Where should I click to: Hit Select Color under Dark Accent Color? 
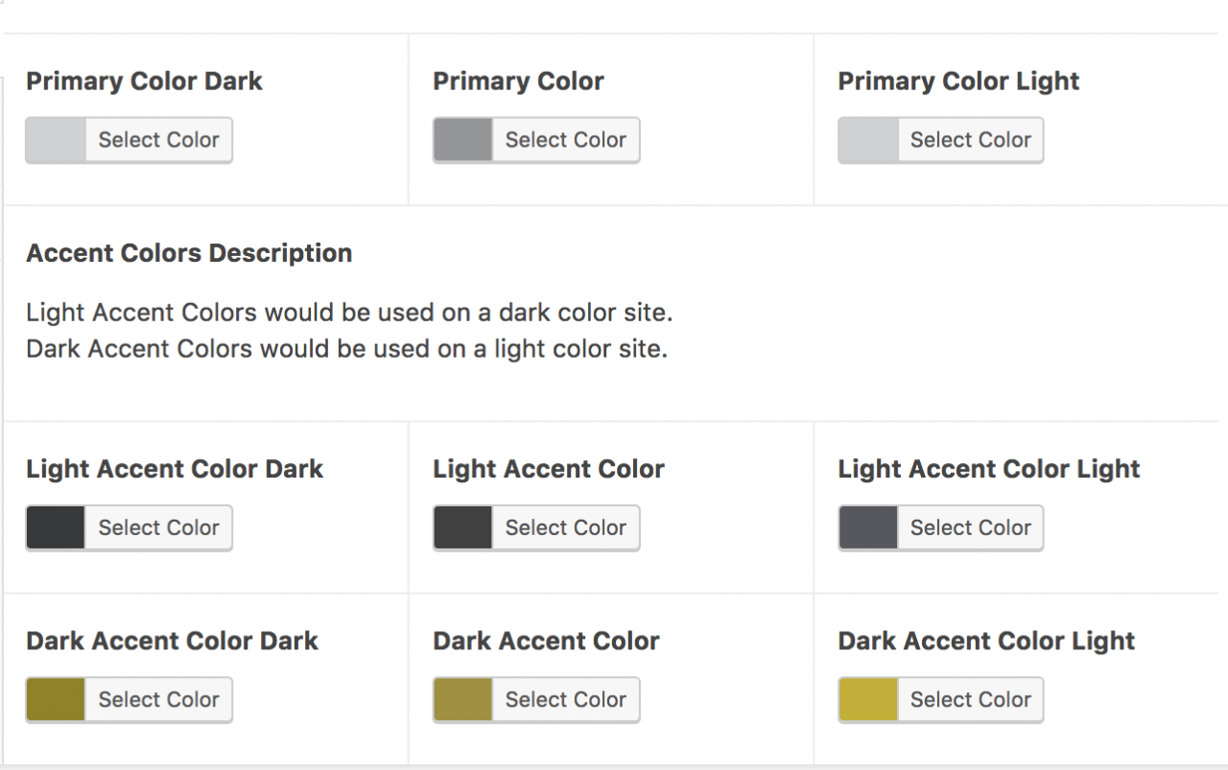click(x=565, y=700)
